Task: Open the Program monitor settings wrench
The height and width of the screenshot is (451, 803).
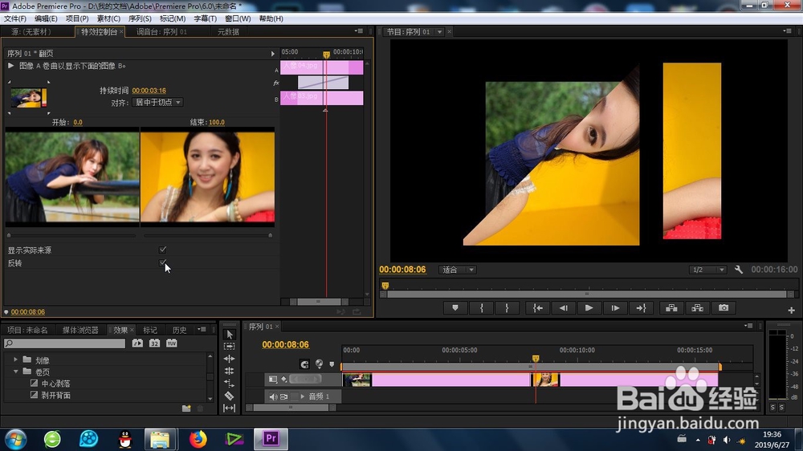Action: (739, 270)
